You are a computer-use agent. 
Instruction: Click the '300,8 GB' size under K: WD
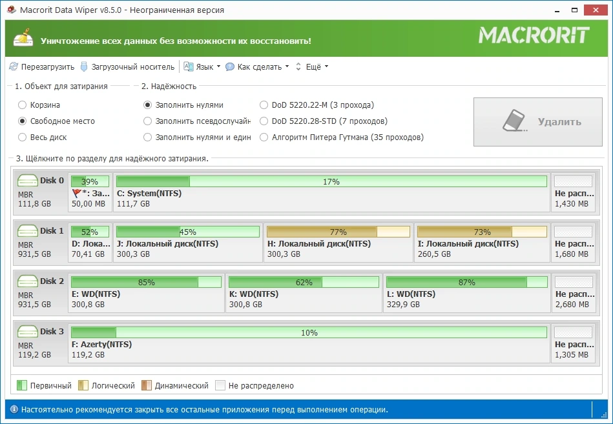(245, 304)
